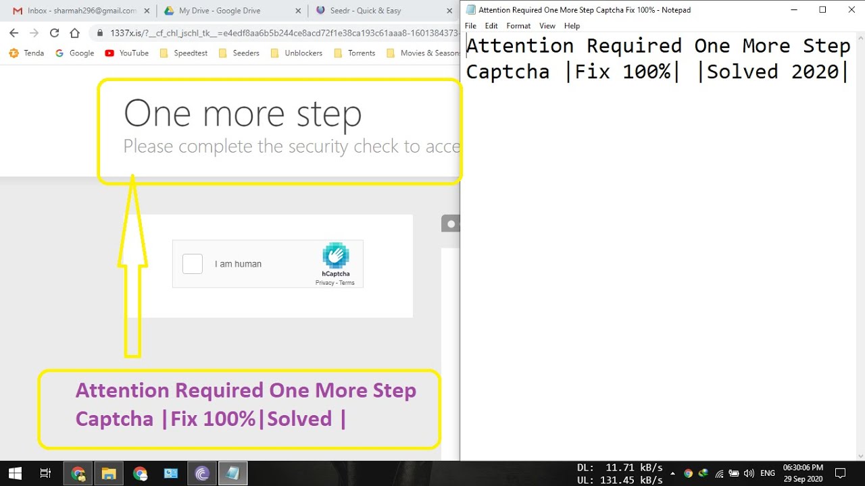The image size is (865, 486).
Task: Go to the Chrome home page
Action: click(75, 33)
